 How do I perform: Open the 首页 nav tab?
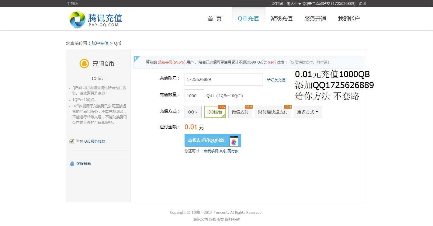pyautogui.click(x=215, y=19)
